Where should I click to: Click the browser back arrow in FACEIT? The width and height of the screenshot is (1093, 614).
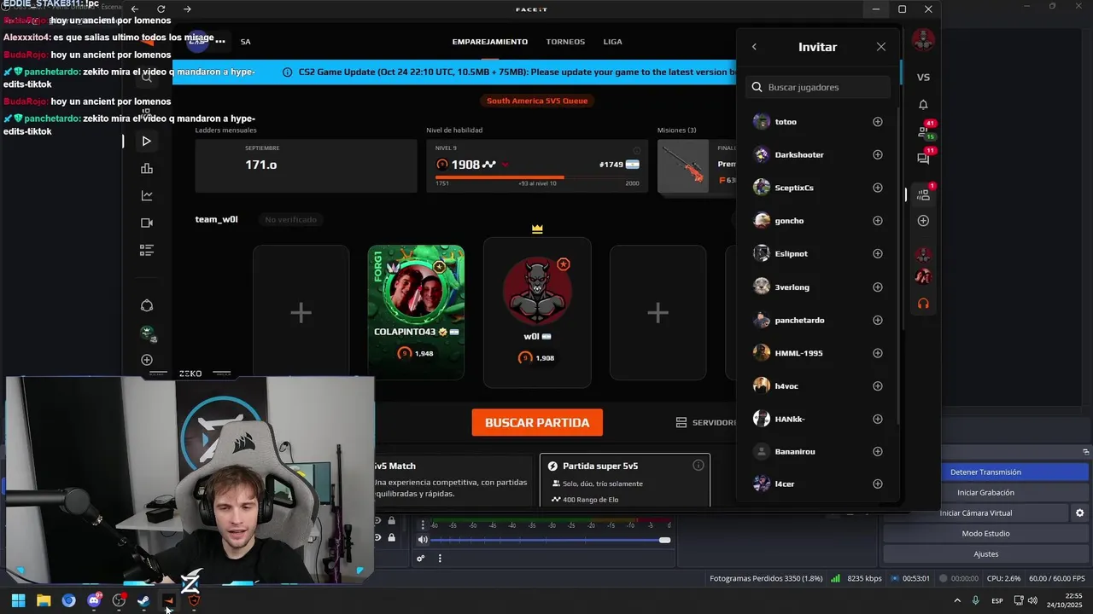tap(134, 9)
